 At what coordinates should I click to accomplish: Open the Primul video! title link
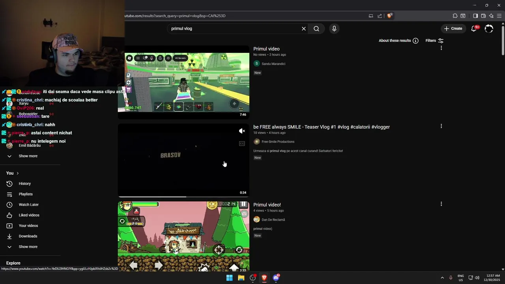coord(267,205)
